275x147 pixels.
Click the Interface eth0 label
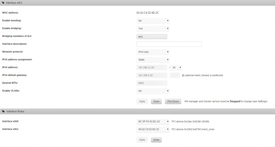click(x=10, y=121)
